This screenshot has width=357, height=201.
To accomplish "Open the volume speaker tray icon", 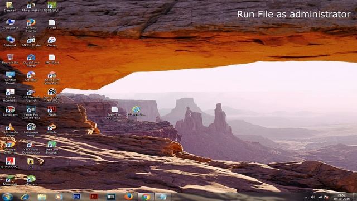I will (313, 197).
